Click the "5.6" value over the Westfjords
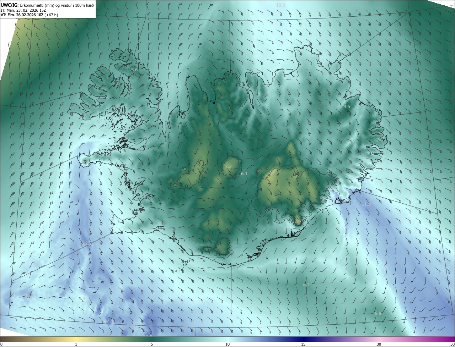The width and height of the screenshot is (455, 347). pos(134,70)
